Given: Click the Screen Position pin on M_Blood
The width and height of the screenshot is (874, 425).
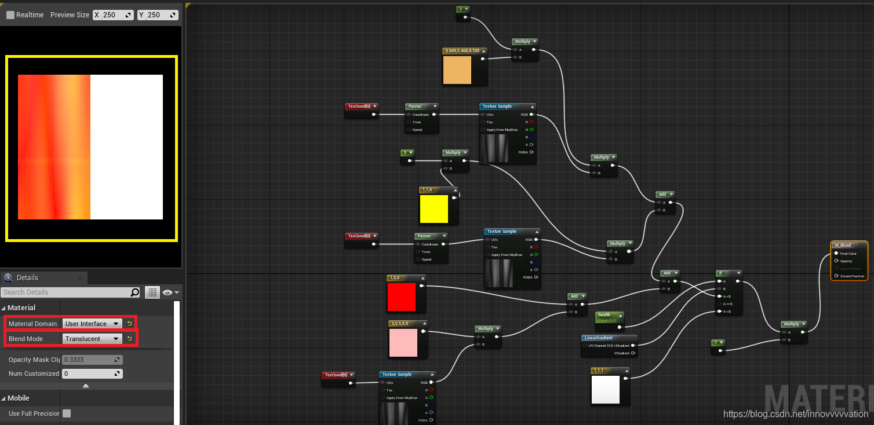Looking at the screenshot, I should [x=836, y=276].
